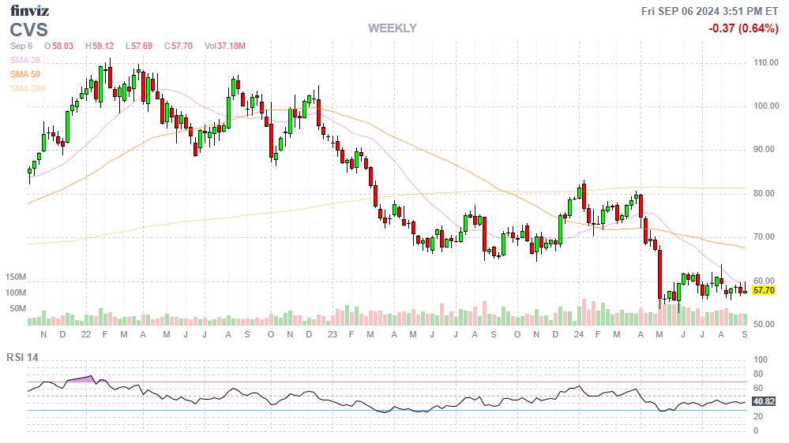Click the 40.82 RSI value tag
The width and height of the screenshot is (789, 443).
click(764, 400)
